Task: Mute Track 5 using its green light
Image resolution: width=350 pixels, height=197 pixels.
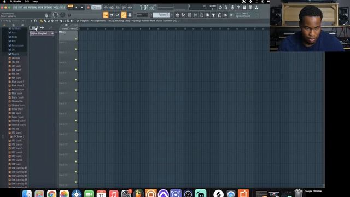Action: tap(76, 80)
